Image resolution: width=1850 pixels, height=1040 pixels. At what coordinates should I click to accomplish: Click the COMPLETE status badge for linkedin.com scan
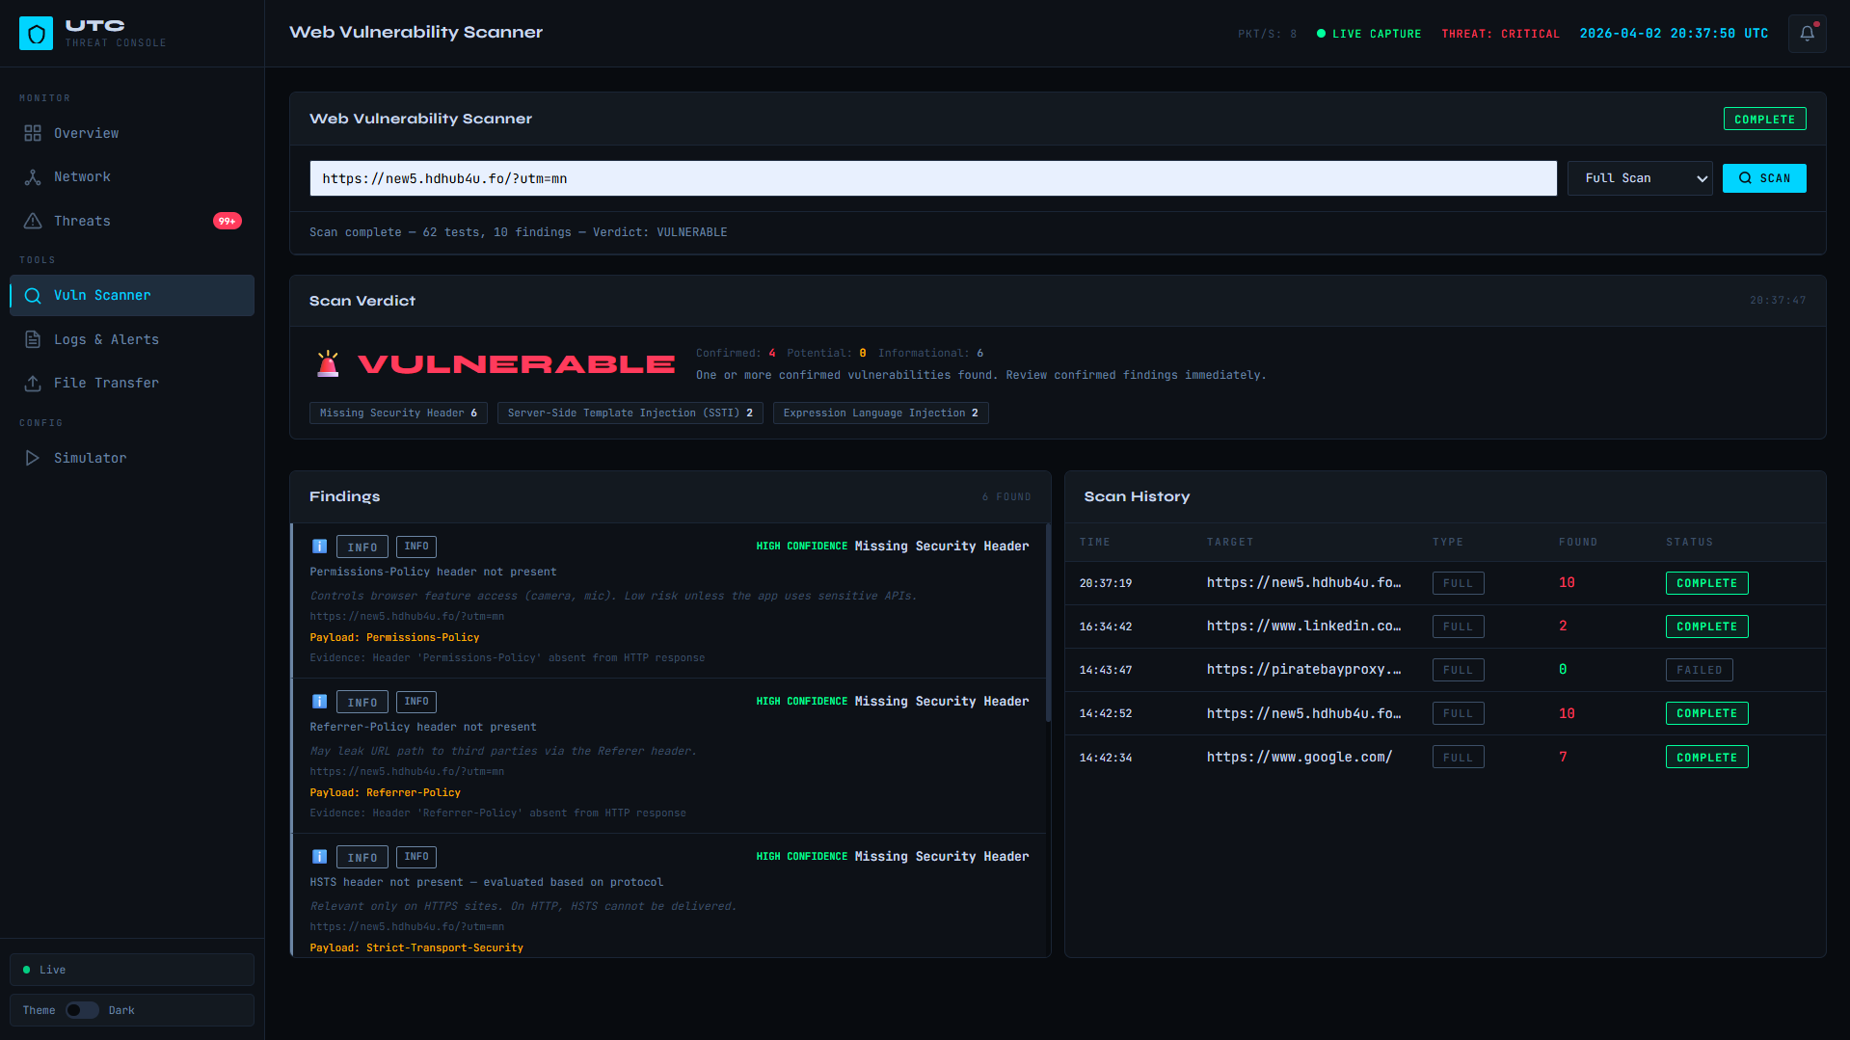(1706, 626)
